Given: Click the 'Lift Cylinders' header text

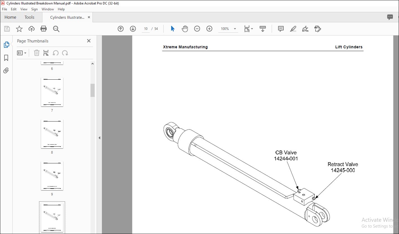Looking at the screenshot, I should pyautogui.click(x=349, y=47).
